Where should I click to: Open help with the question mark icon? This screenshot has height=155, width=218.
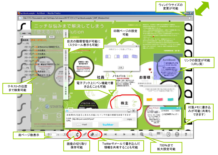(x=186, y=134)
